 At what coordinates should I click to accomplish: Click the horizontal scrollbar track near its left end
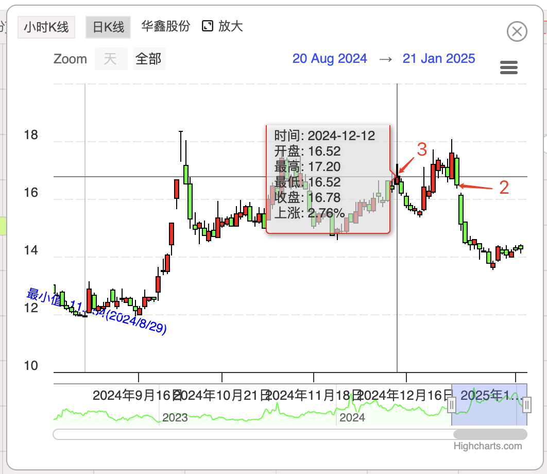[x=70, y=434]
